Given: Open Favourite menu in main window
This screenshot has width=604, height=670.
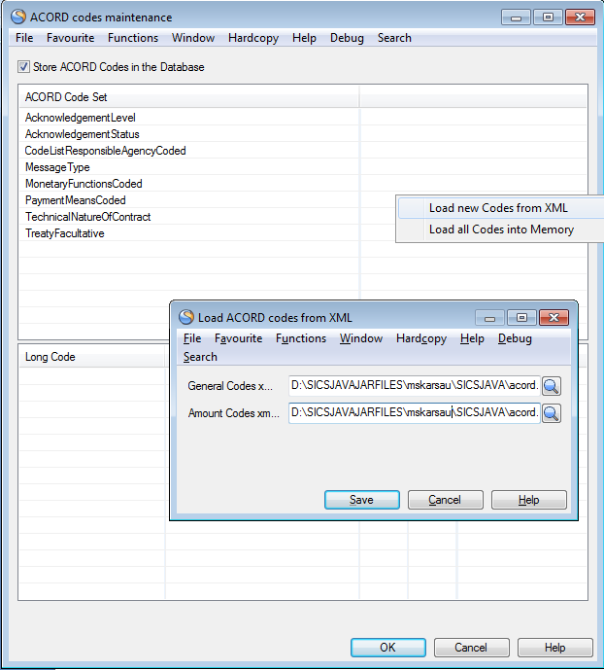Looking at the screenshot, I should 70,38.
